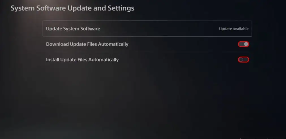This screenshot has width=286, height=139.
Task: Turn off automatic update file downloads switch
Action: (244, 44)
